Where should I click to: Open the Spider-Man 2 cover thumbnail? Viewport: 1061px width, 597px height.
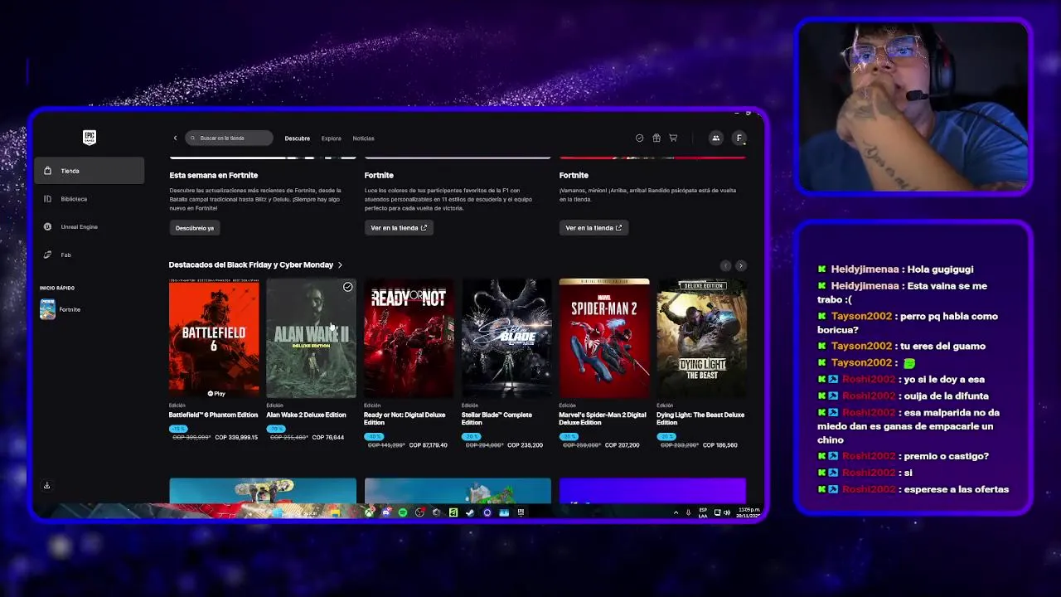tap(604, 338)
